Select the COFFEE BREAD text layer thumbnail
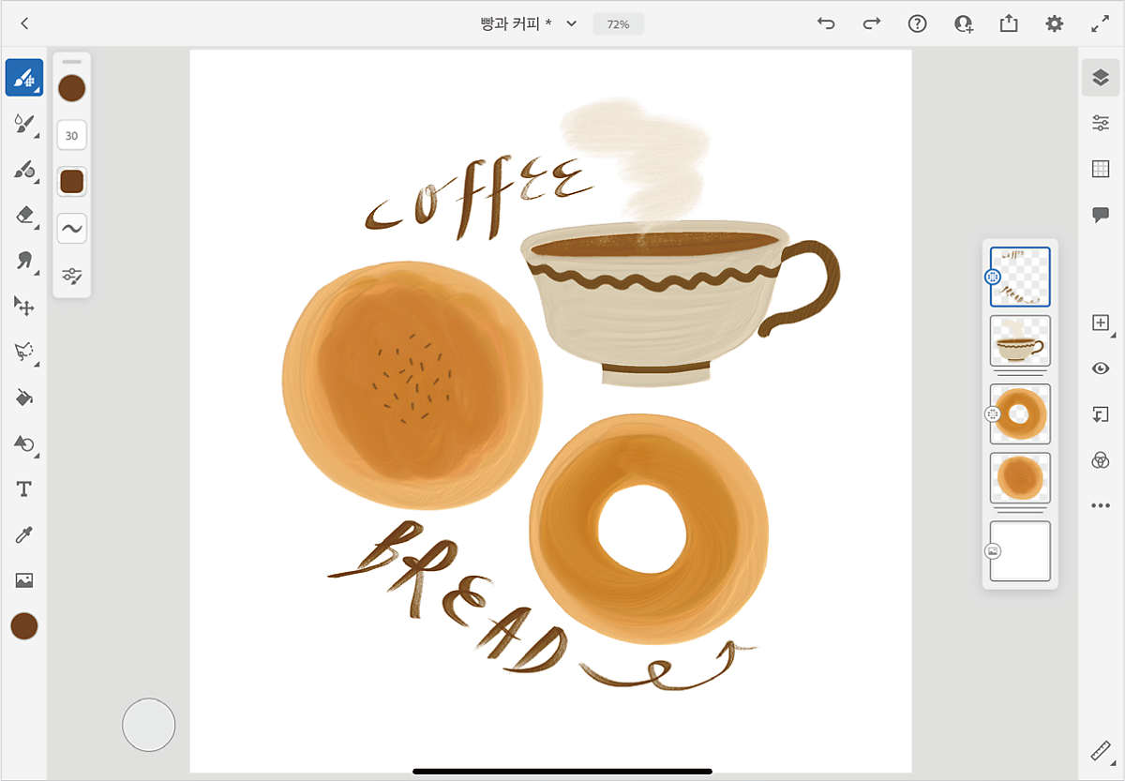 1020,277
